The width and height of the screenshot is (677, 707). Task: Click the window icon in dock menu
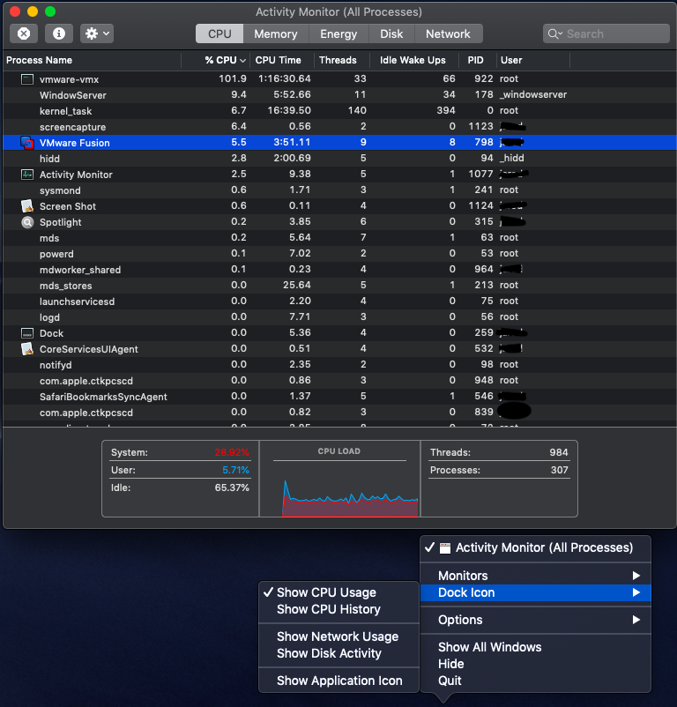[x=445, y=547]
